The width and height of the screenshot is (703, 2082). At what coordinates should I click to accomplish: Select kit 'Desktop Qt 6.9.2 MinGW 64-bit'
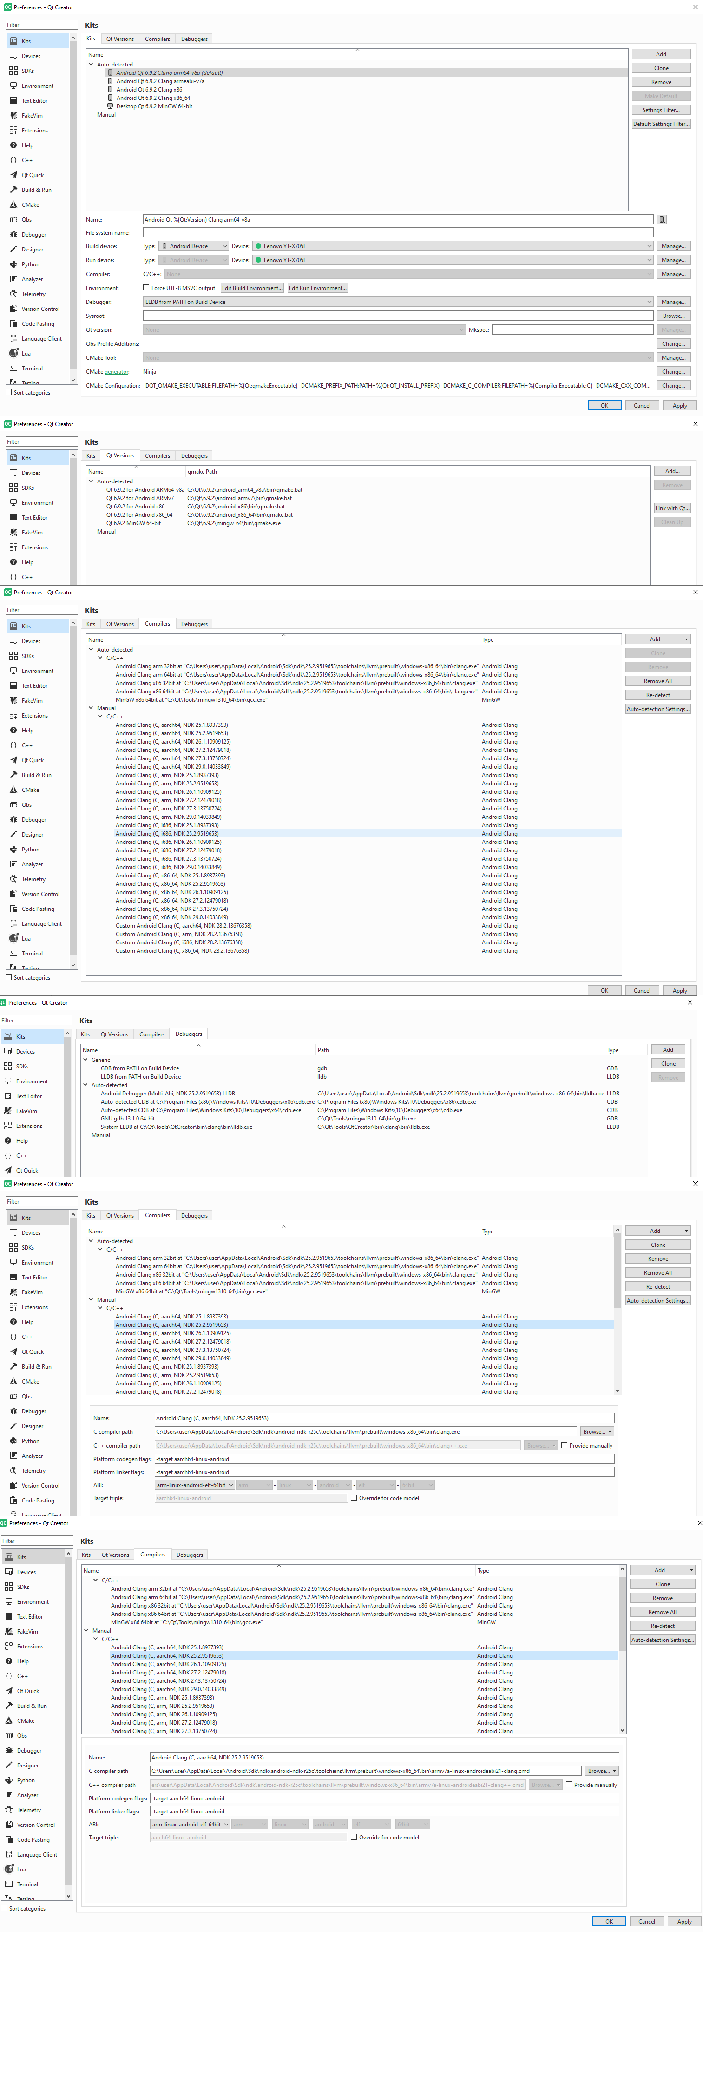pyautogui.click(x=154, y=107)
